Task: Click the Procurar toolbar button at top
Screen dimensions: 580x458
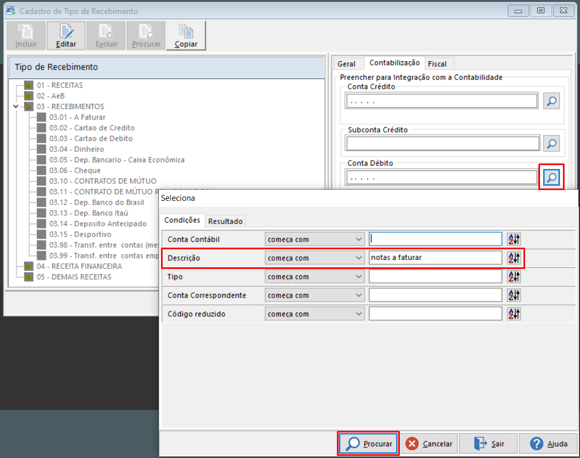Action: coord(146,36)
